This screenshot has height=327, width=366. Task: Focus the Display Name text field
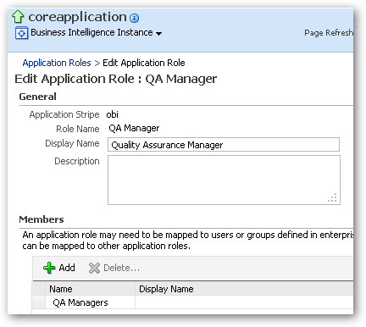224,145
